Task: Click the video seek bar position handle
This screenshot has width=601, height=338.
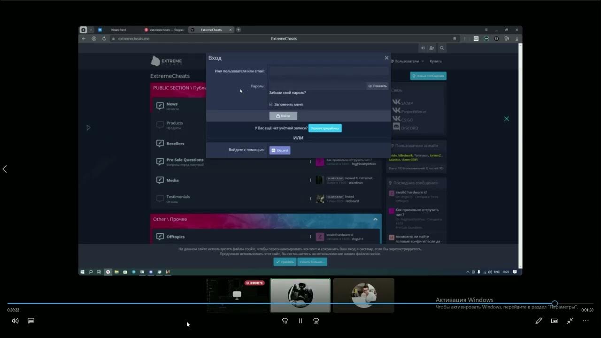Action: (x=555, y=304)
